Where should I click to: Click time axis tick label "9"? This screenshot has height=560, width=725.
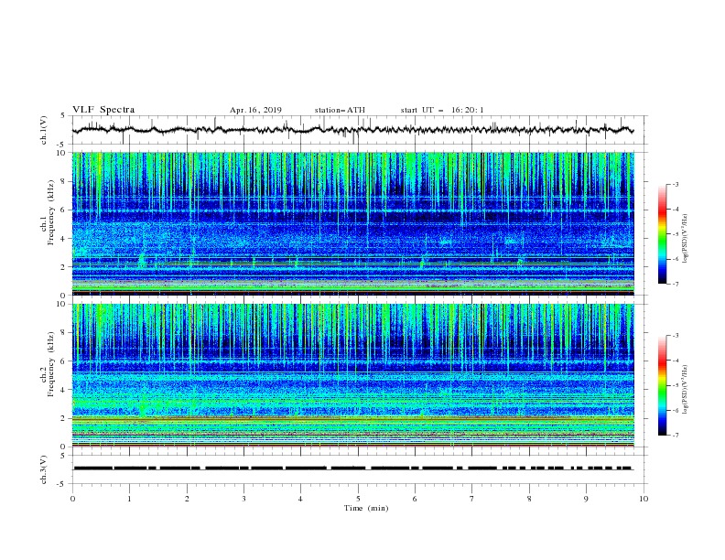pos(586,499)
